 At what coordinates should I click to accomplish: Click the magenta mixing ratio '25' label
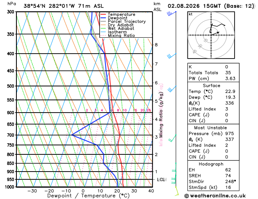(148, 110)
